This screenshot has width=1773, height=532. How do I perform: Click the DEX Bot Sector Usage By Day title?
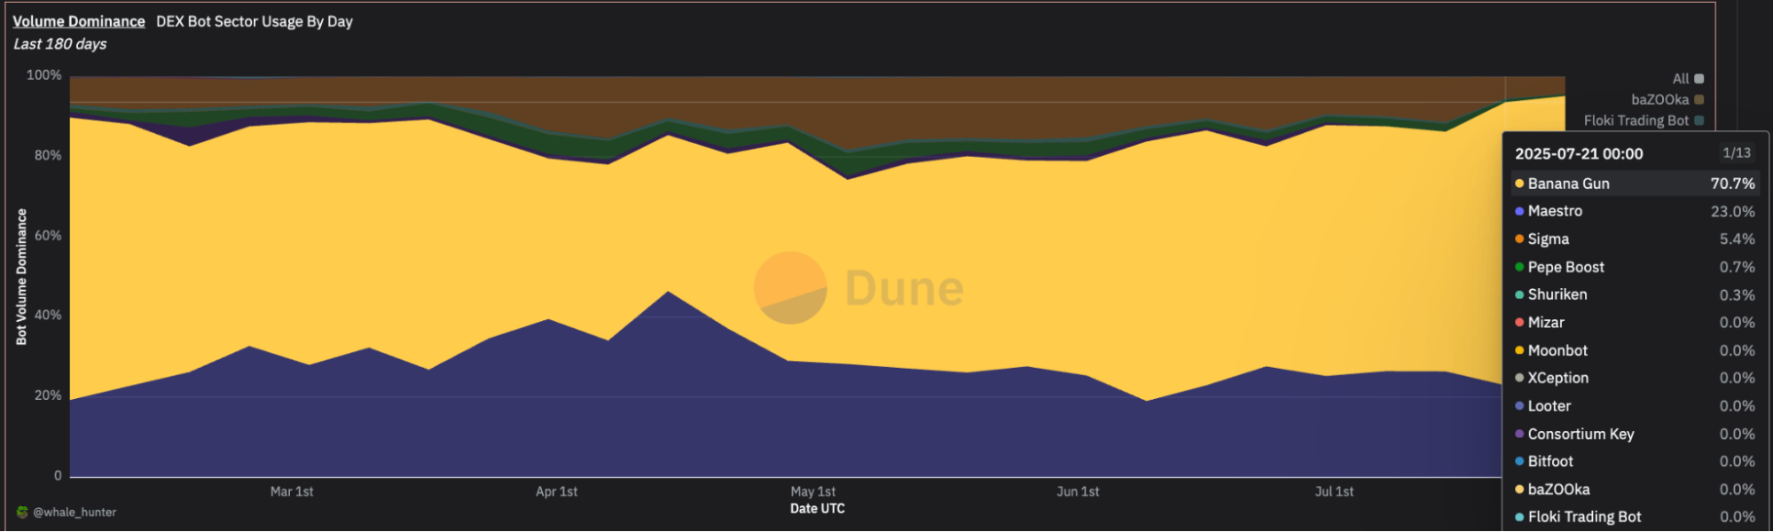coord(255,21)
